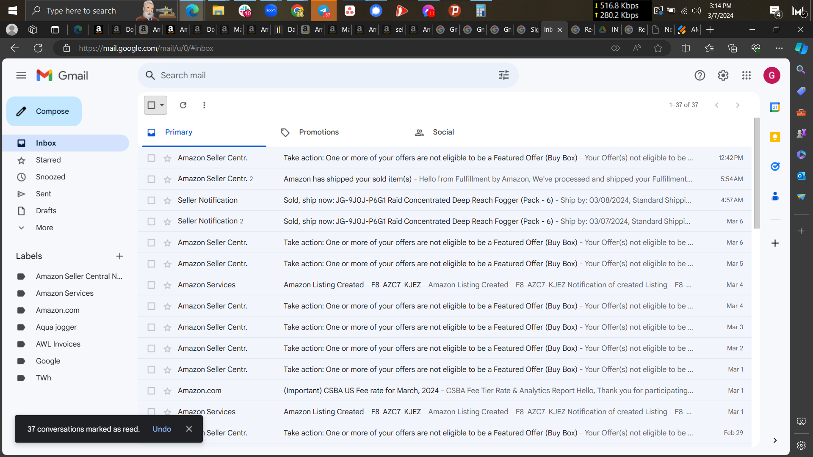The image size is (813, 457).
Task: Go to next page of conversations arrow
Action: tap(738, 105)
